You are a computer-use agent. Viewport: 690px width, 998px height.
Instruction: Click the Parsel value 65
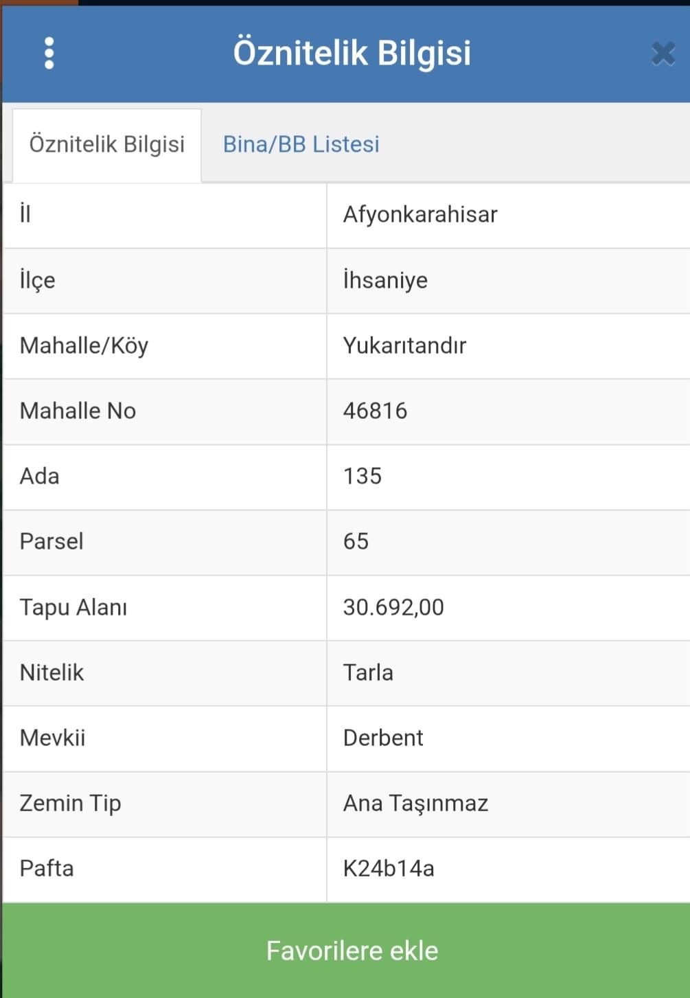pyautogui.click(x=356, y=541)
